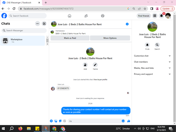This screenshot has width=176, height=132.
Task: Send a thumbs-up like
Action: (x=129, y=121)
